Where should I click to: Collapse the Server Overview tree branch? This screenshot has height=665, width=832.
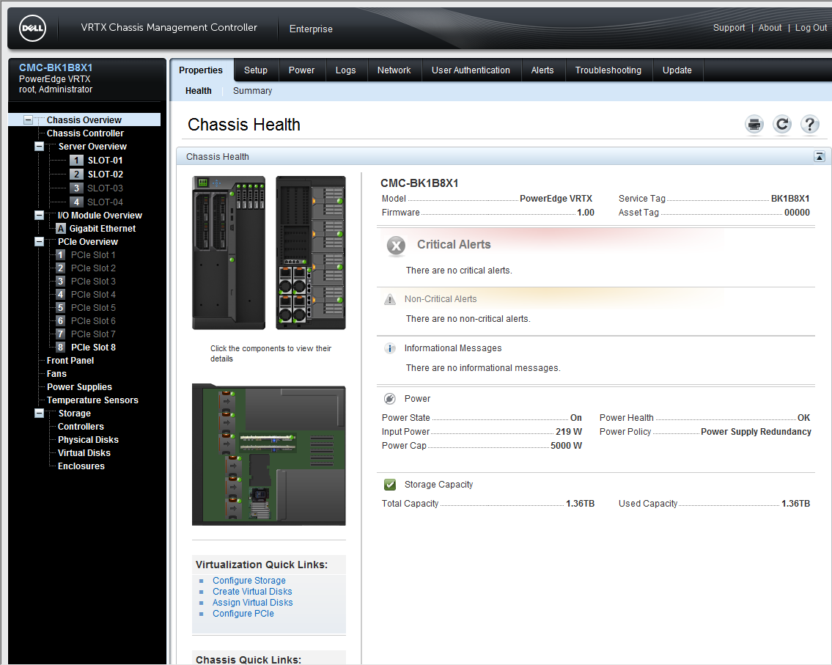coord(38,146)
